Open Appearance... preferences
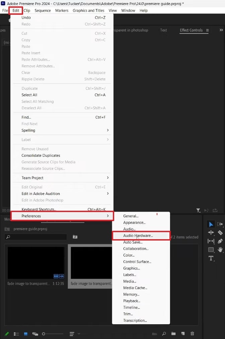 pos(141,222)
